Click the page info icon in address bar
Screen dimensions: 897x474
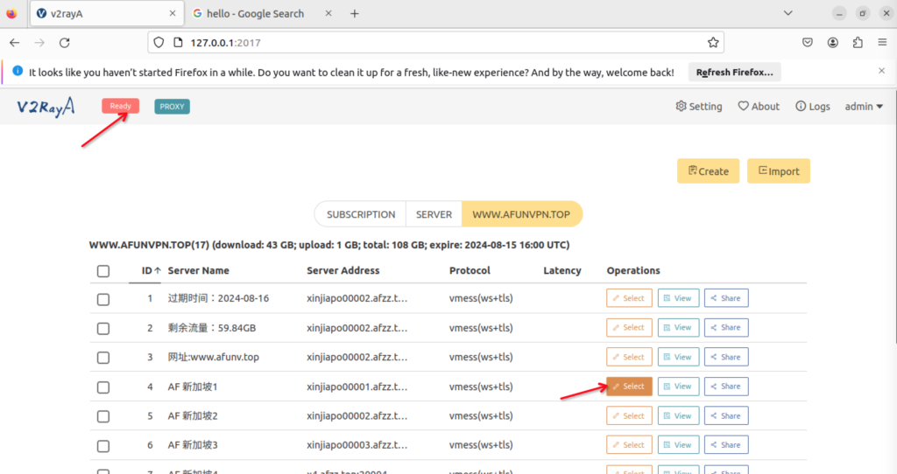coord(178,43)
